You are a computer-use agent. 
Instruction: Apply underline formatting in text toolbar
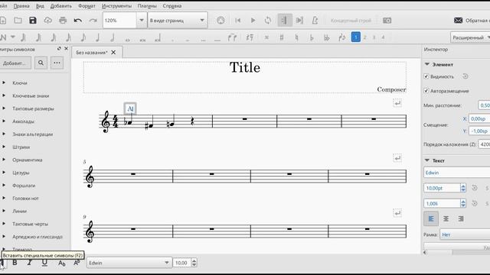(x=44, y=263)
